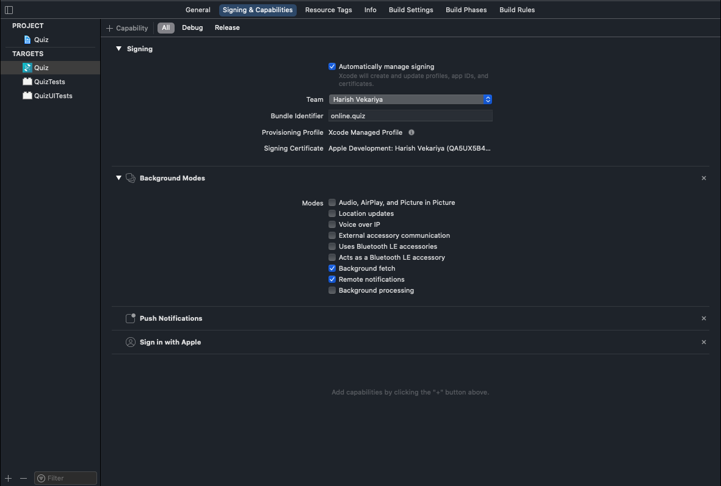Toggle the sidebar panel icon
The height and width of the screenshot is (486, 721).
(9, 10)
